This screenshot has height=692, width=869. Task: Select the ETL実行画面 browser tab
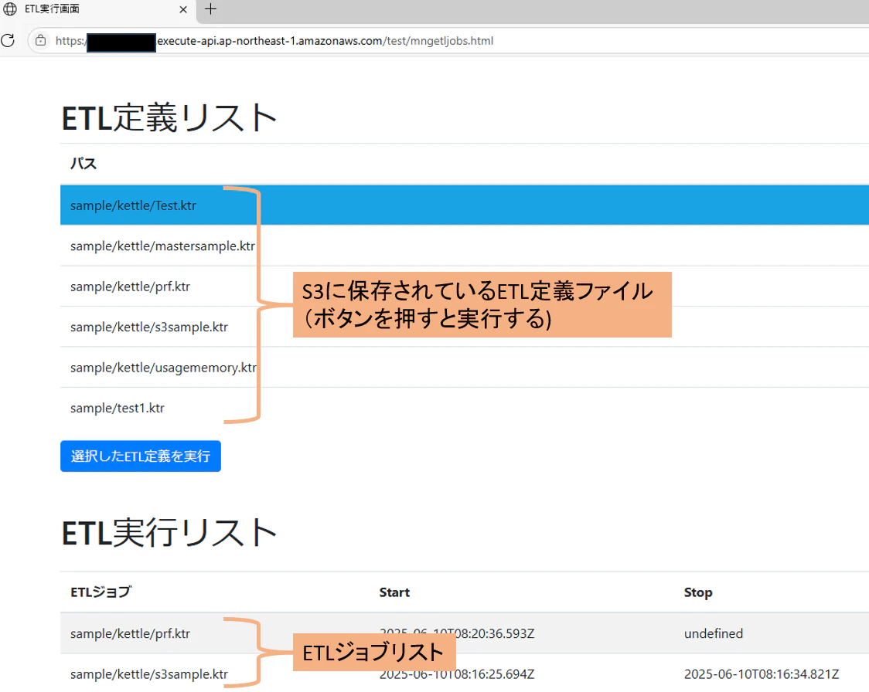pos(98,9)
